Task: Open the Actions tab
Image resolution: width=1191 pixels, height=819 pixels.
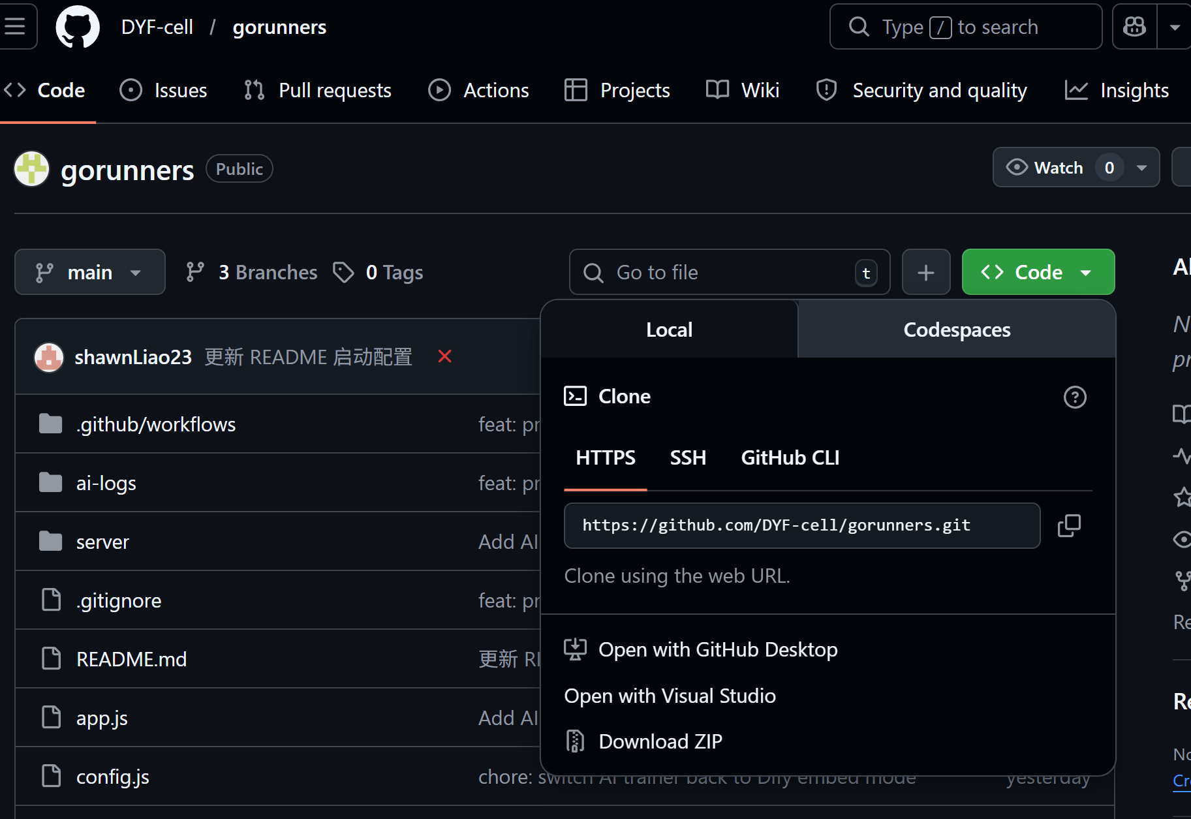Action: (478, 90)
